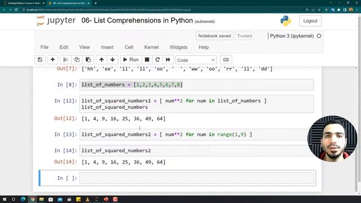Open the Kernel menu

click(x=151, y=47)
